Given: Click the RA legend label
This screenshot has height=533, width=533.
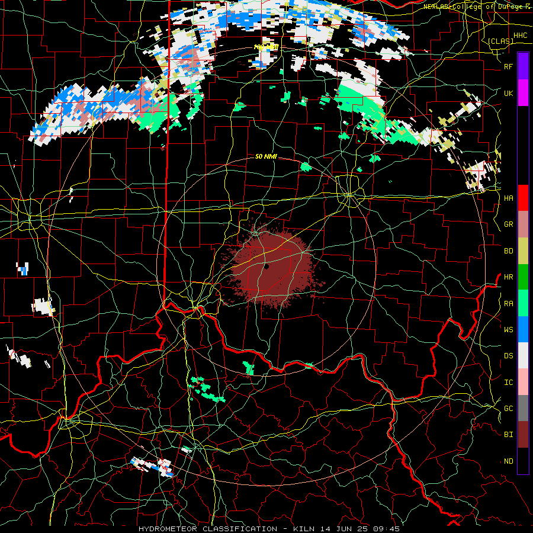Looking at the screenshot, I should 508,303.
